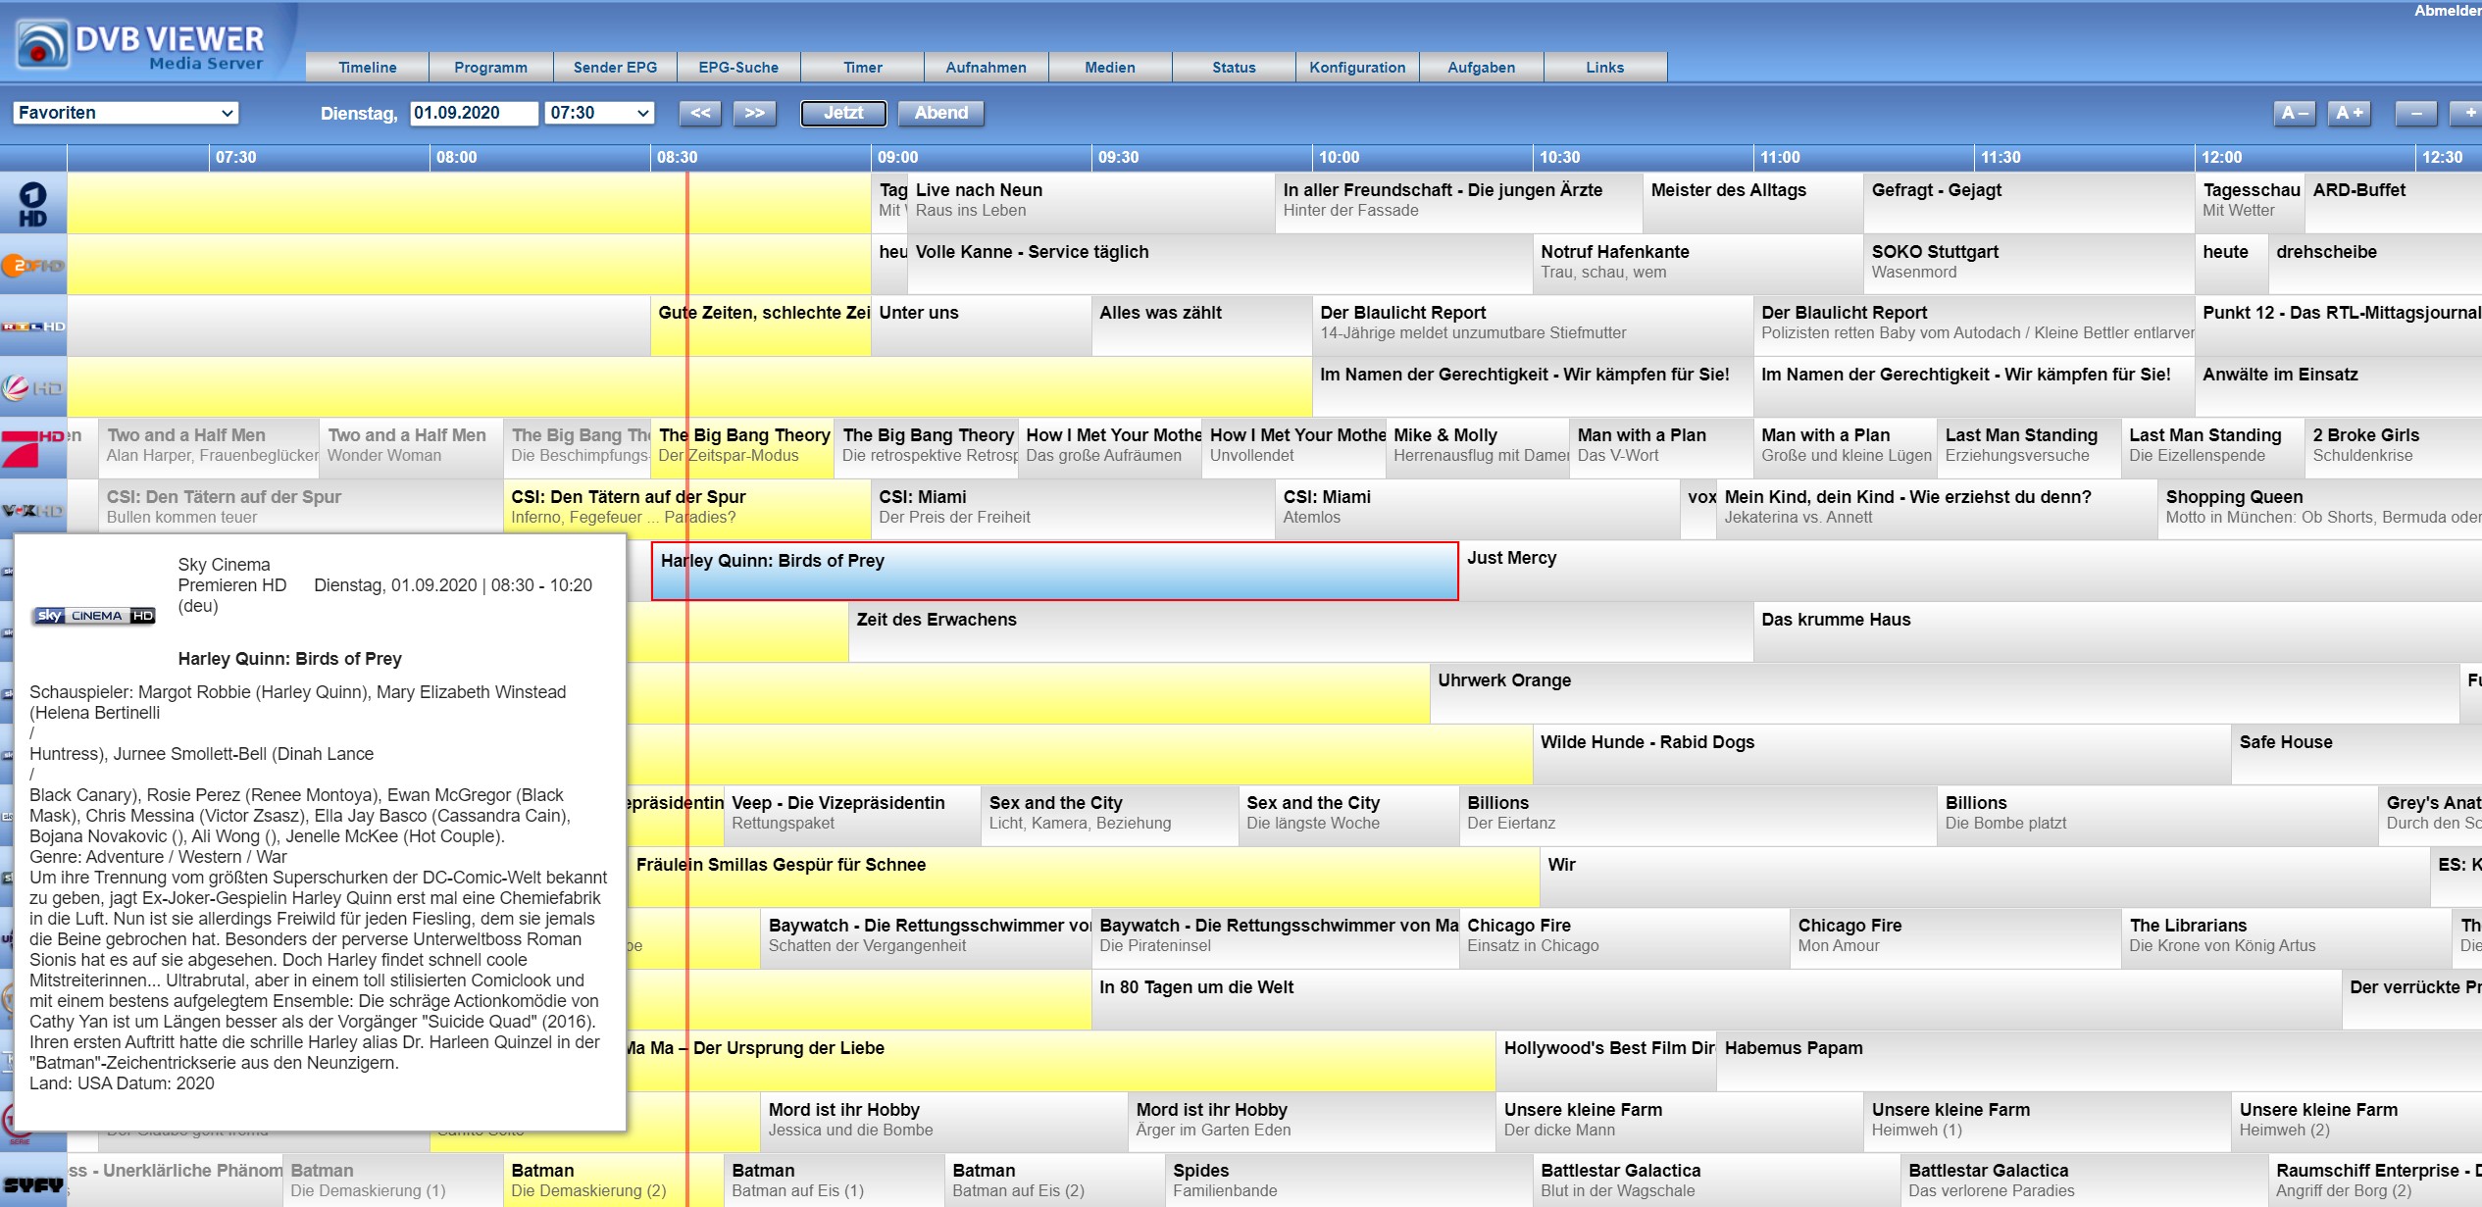Select the Sat.1 HD channel logo
2482x1207 pixels.
pos(32,387)
